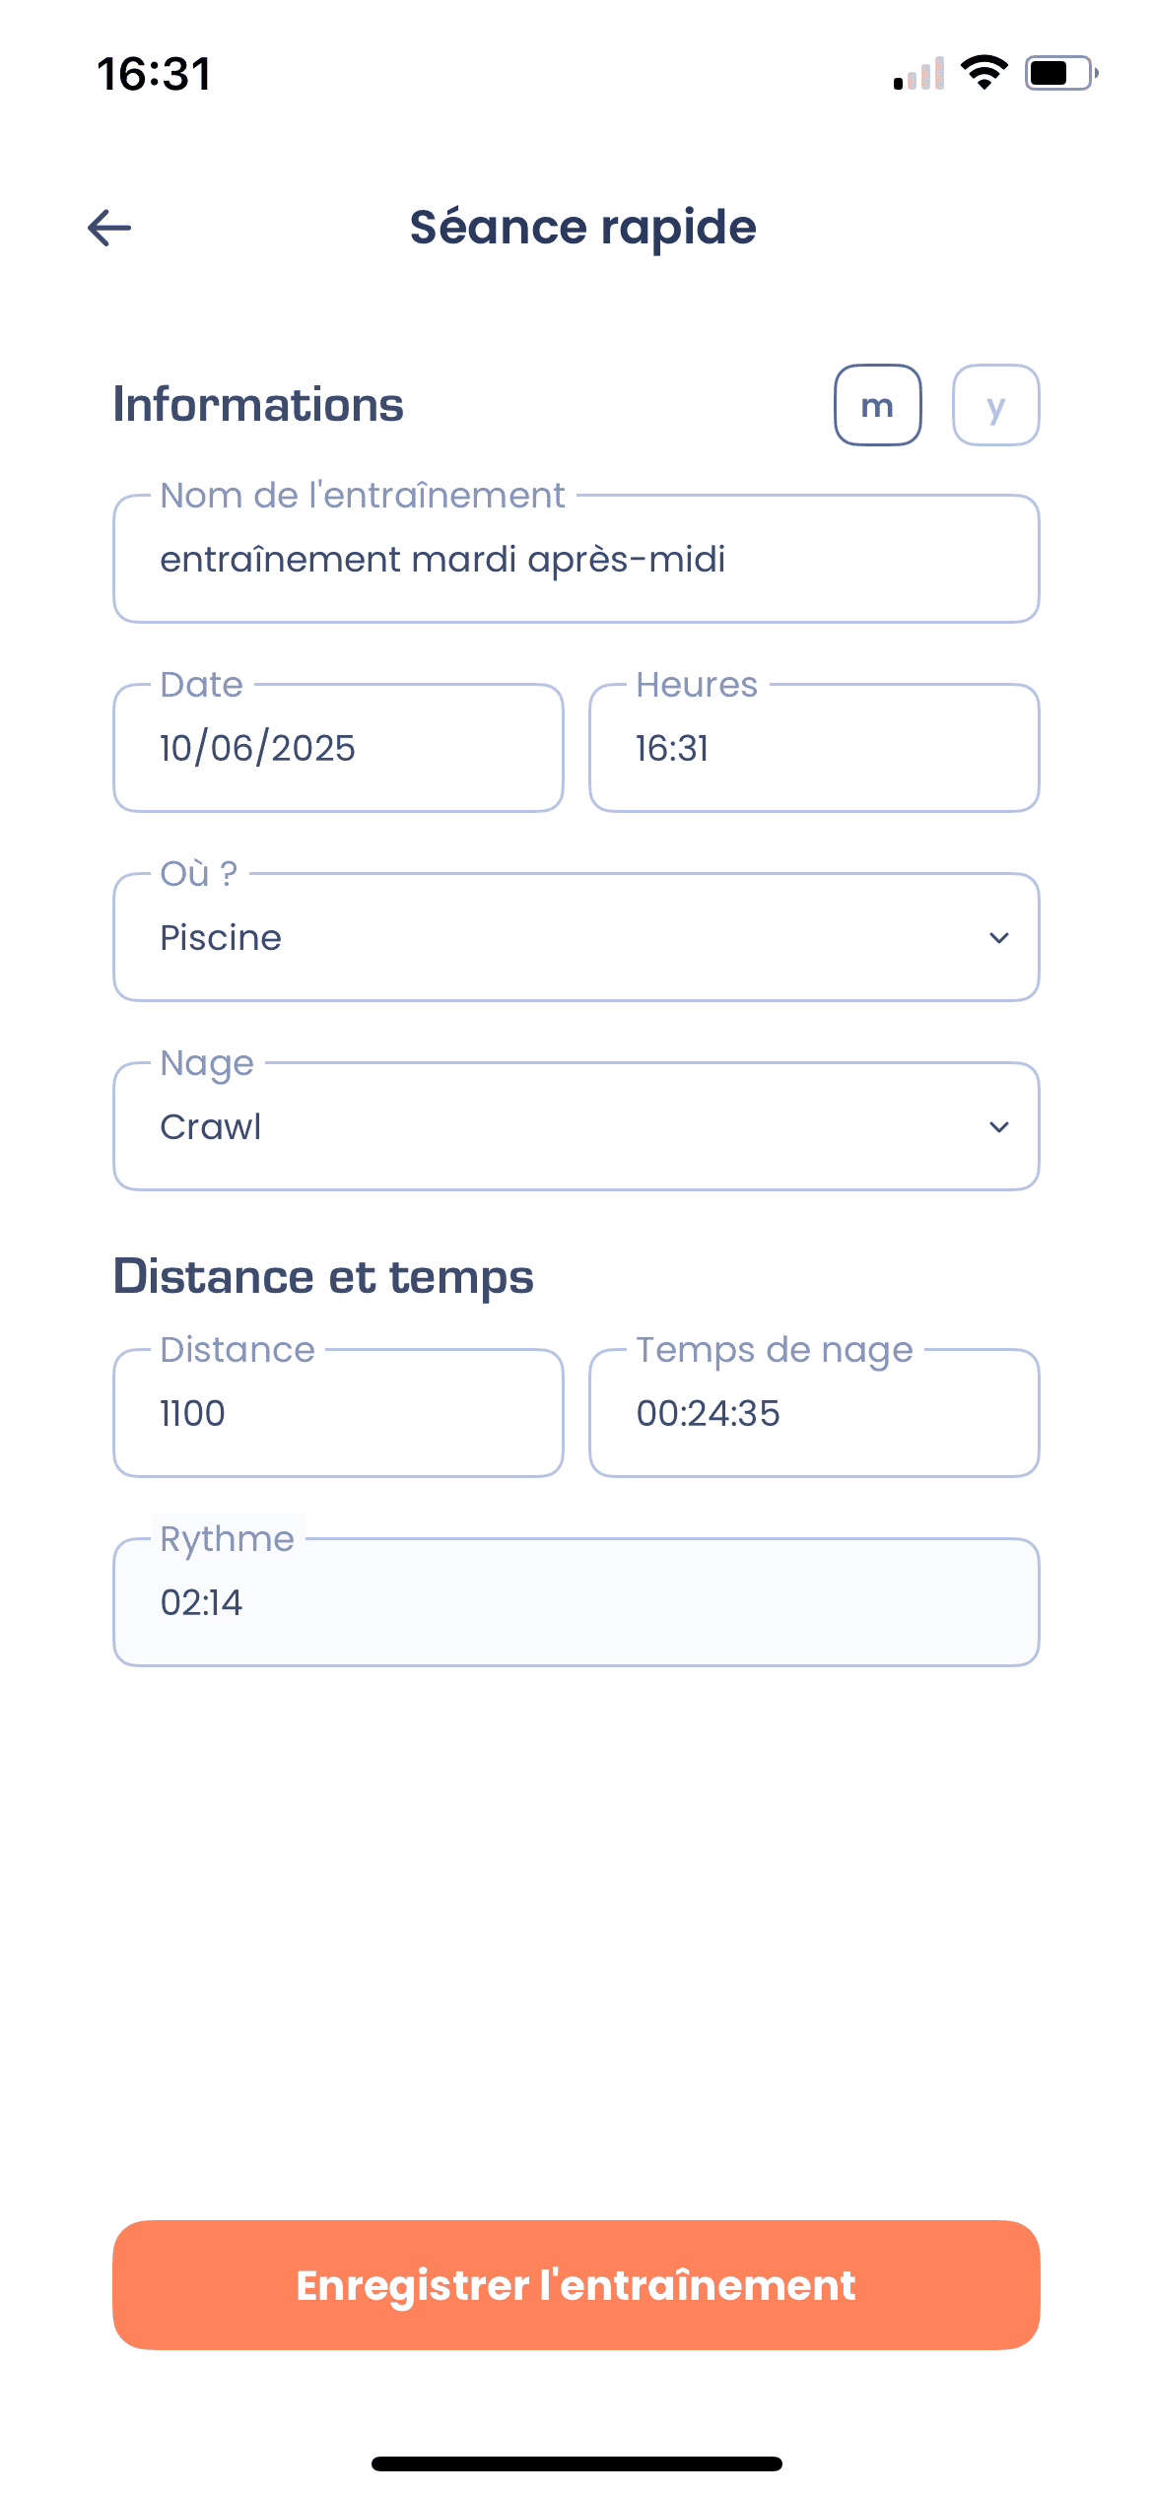Edit the Nom de l'entraînement field
1153x2495 pixels.
(x=576, y=559)
